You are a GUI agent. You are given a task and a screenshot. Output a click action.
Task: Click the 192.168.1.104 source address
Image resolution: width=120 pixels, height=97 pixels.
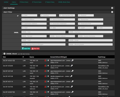click(x=34, y=76)
